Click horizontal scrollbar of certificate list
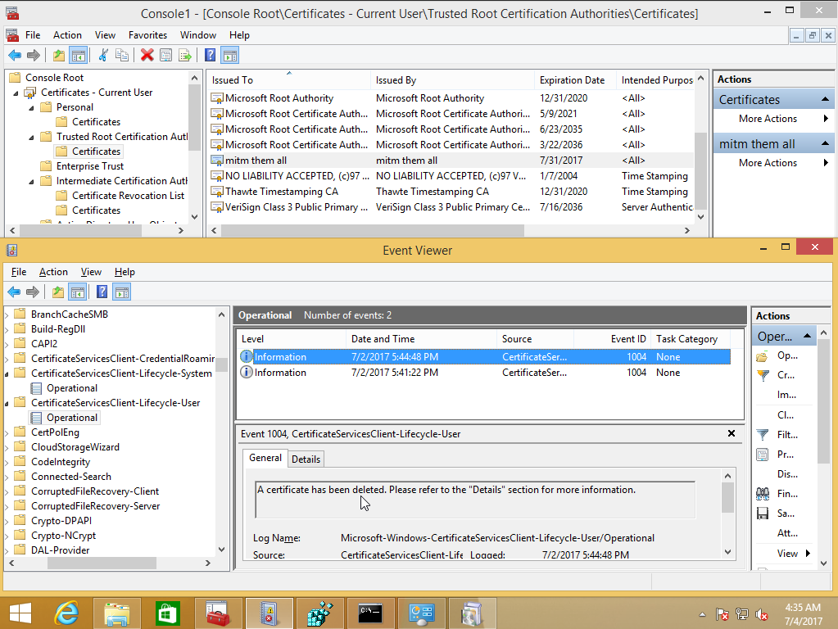Image resolution: width=838 pixels, height=629 pixels. point(373,230)
